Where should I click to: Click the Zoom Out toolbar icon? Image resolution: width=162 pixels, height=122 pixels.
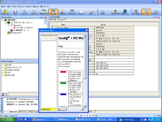34,12
